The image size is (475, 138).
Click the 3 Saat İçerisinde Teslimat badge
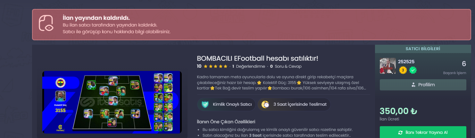pos(294,104)
